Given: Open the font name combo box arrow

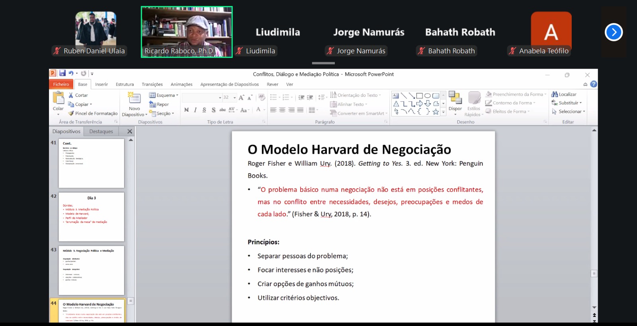Looking at the screenshot, I should [x=220, y=98].
